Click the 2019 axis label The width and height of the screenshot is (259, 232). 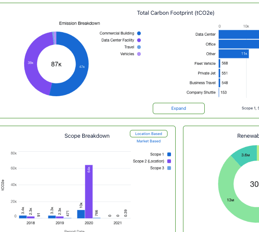60,223
